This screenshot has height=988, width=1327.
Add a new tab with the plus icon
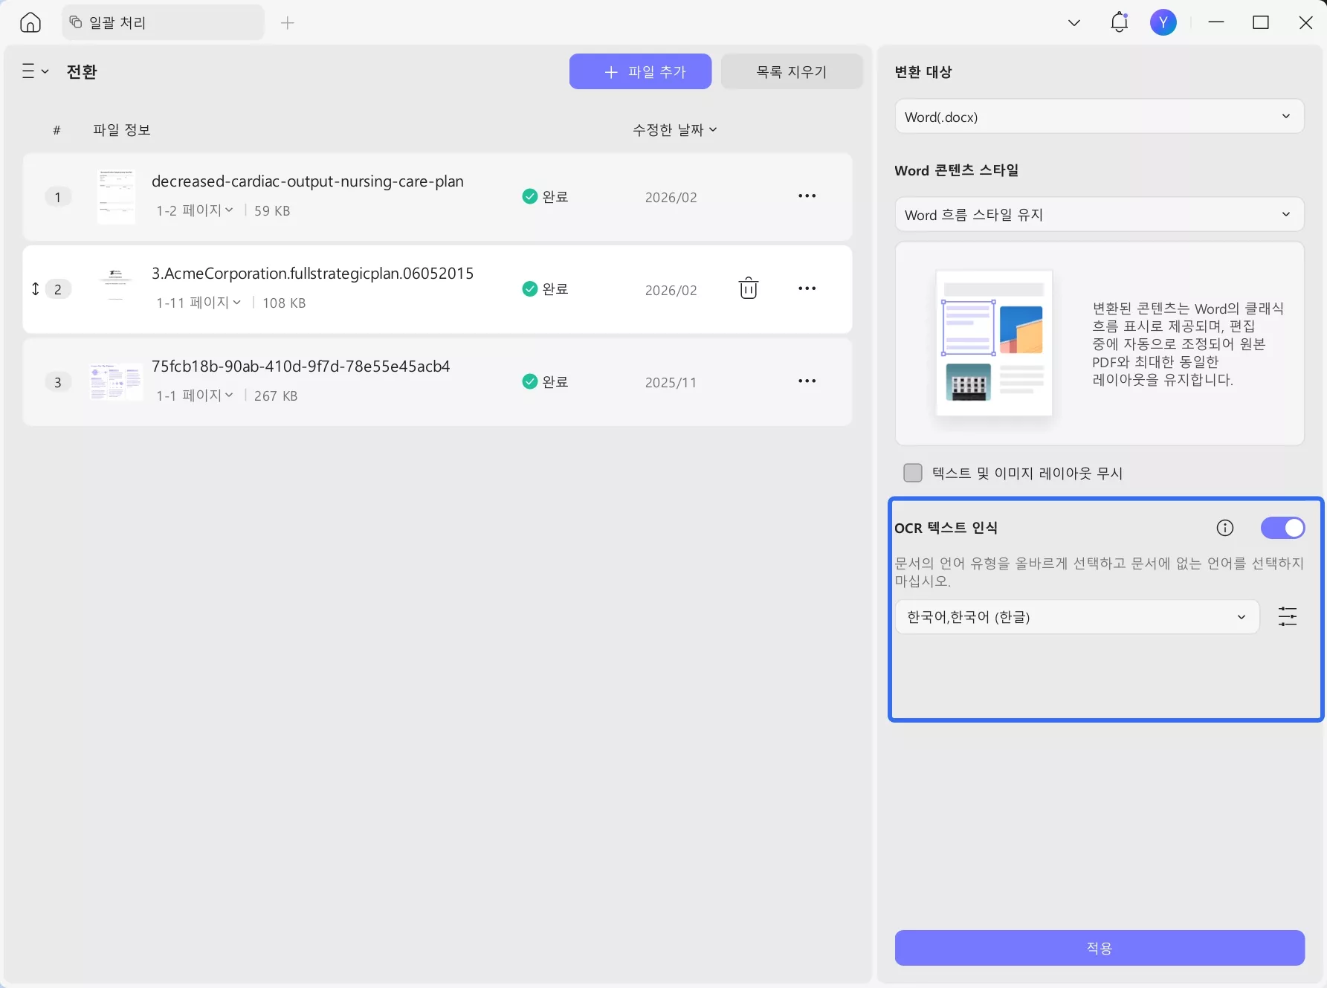(287, 23)
